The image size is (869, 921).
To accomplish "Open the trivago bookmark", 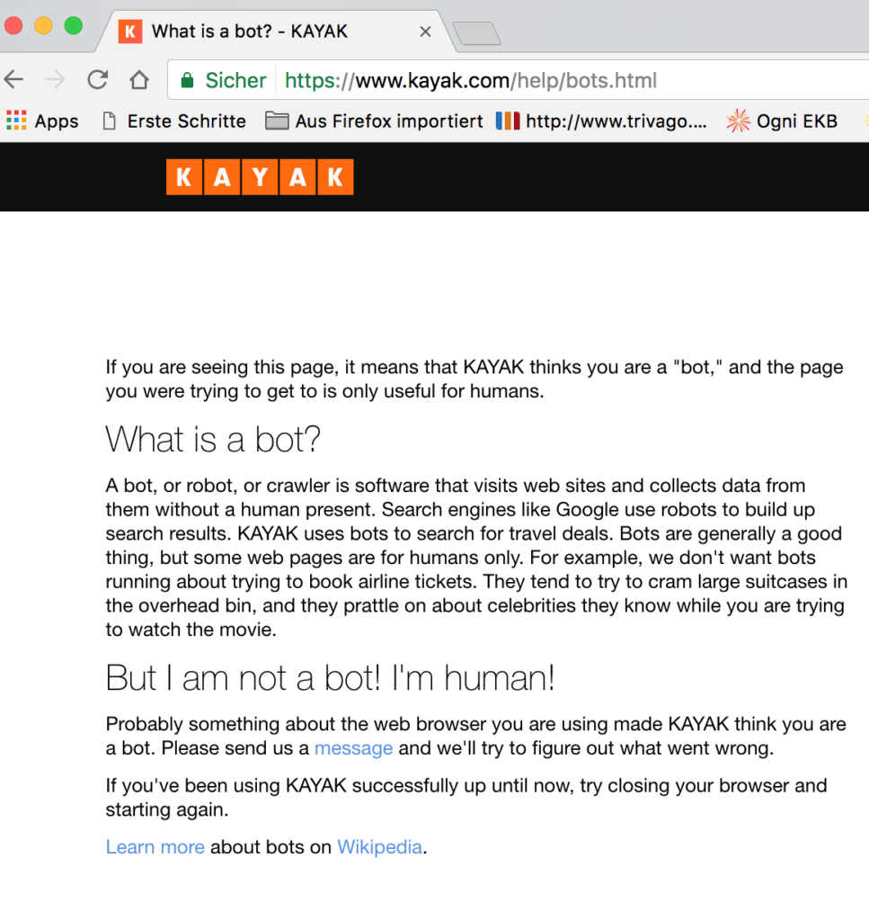I will (x=601, y=121).
